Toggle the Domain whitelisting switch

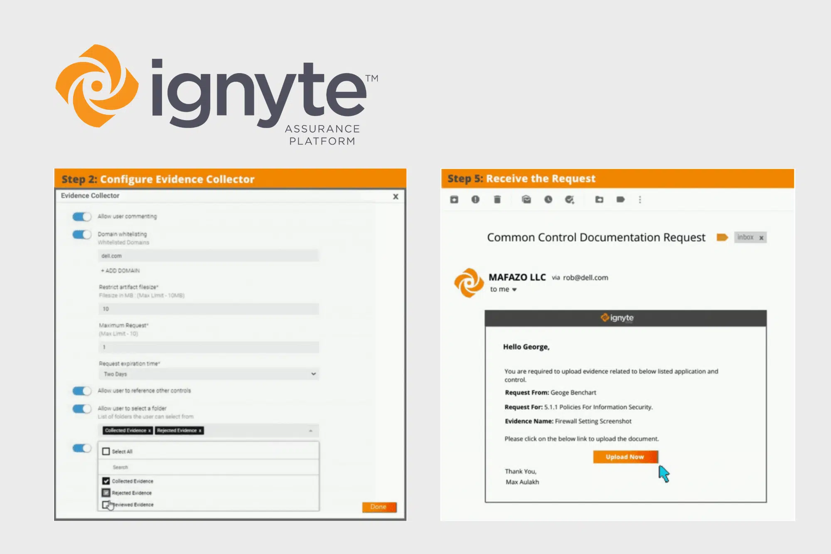(x=82, y=234)
